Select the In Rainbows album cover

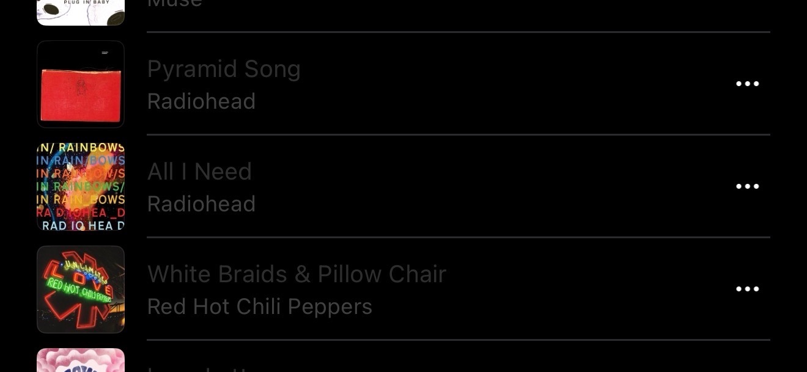coord(81,187)
